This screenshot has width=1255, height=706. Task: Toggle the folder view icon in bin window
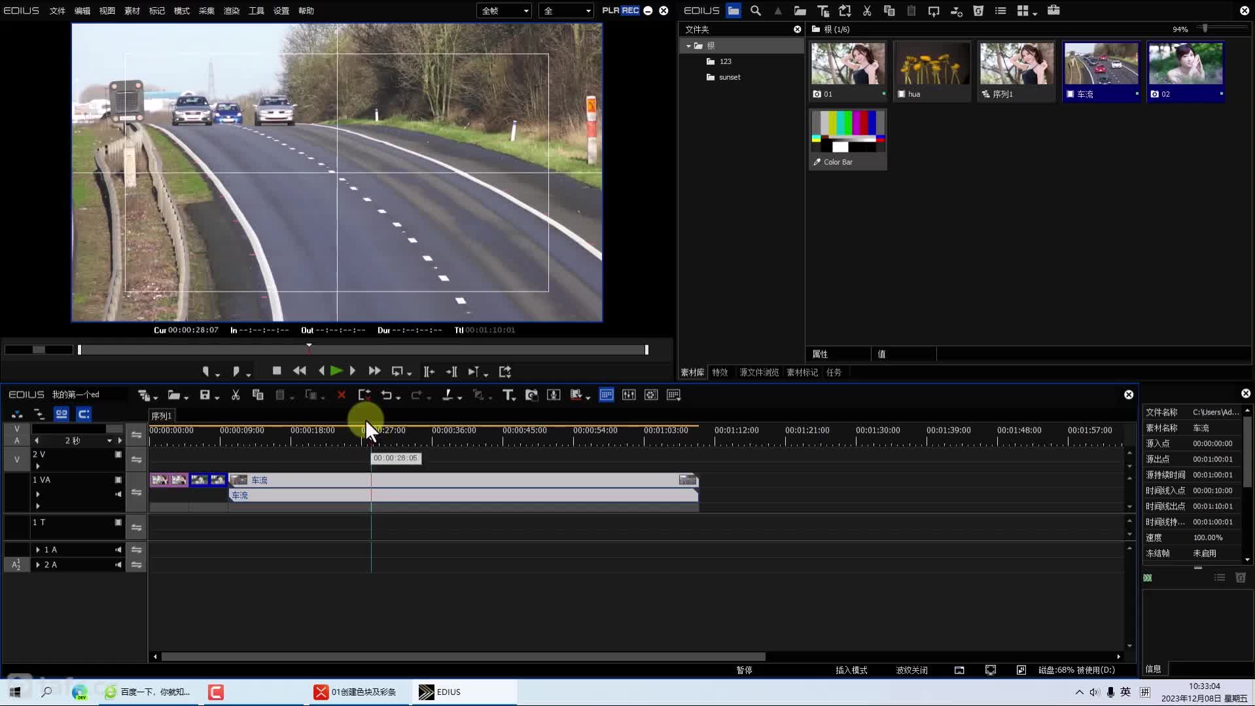[x=734, y=10]
